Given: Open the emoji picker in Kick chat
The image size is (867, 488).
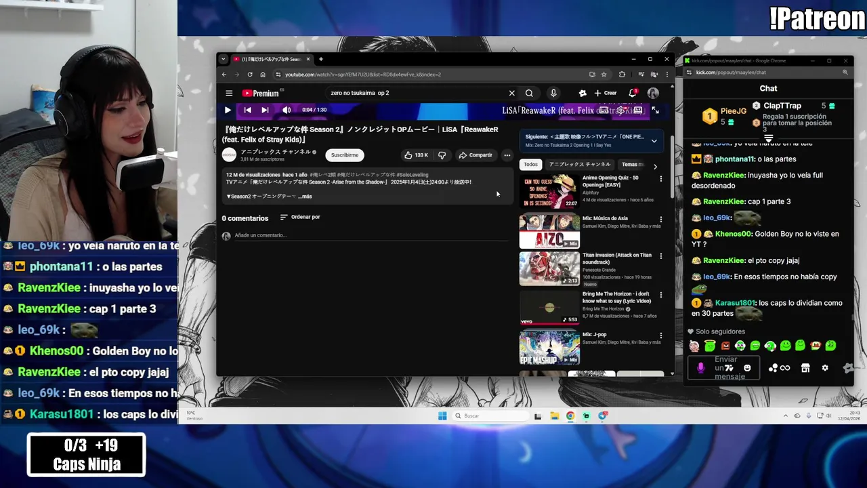Looking at the screenshot, I should 747,368.
